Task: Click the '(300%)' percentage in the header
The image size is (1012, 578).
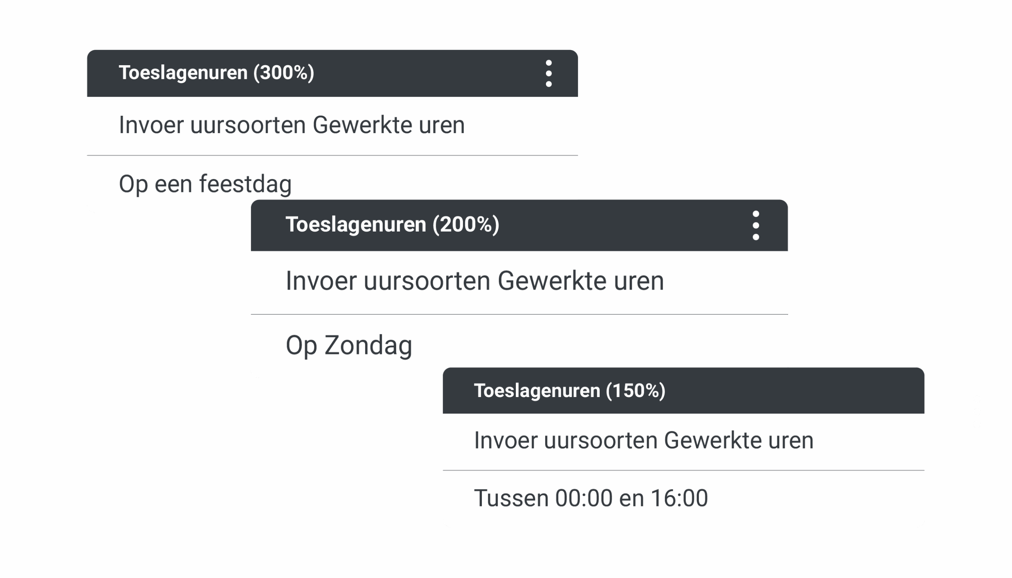Action: tap(283, 73)
